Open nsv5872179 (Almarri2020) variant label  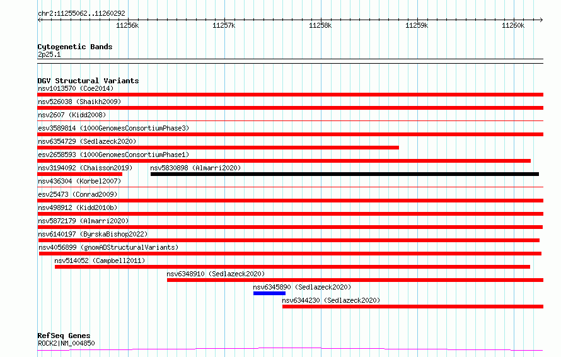coord(83,221)
